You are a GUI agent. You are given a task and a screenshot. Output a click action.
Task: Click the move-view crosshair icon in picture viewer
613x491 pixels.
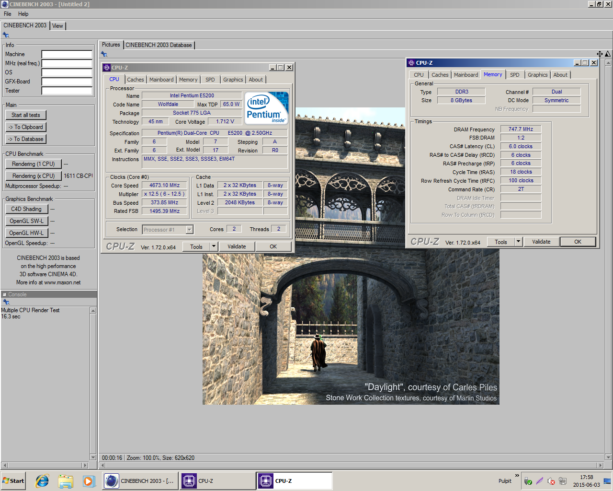click(x=600, y=54)
